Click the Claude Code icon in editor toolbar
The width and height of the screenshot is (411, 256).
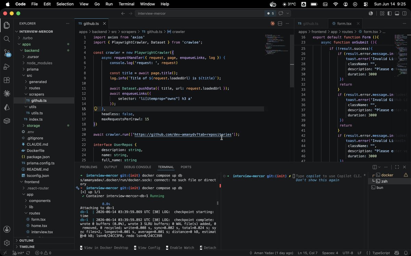coord(273,24)
